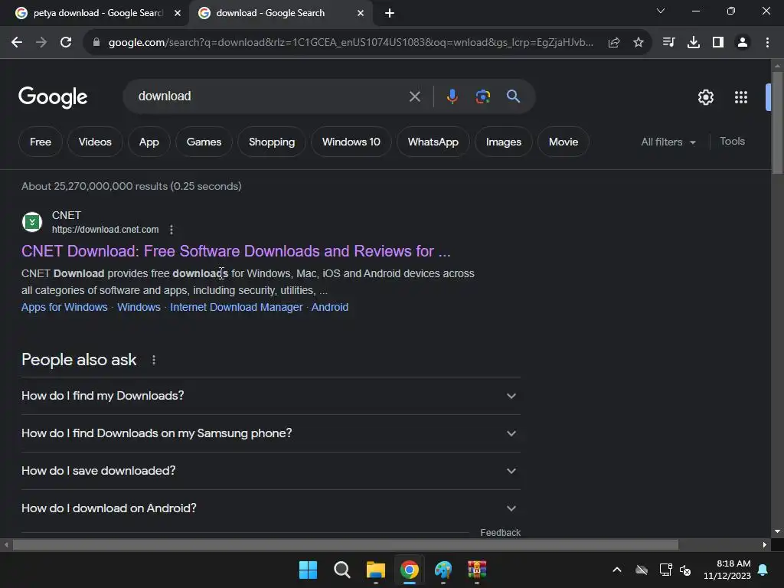Click the horizontal page scrollbar

(345, 544)
